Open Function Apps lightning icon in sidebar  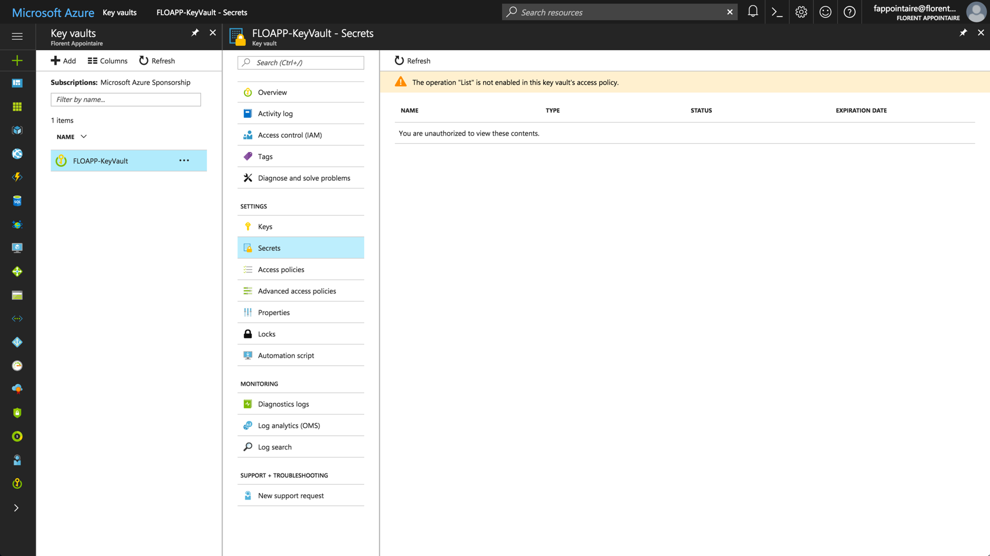point(17,177)
